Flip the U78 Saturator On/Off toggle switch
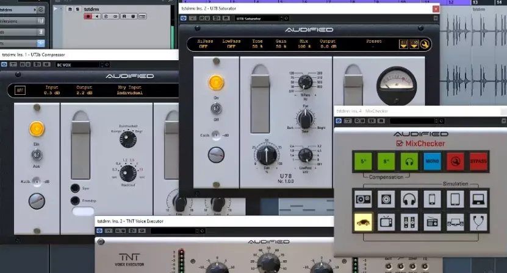The image size is (507, 273). pyautogui.click(x=217, y=108)
